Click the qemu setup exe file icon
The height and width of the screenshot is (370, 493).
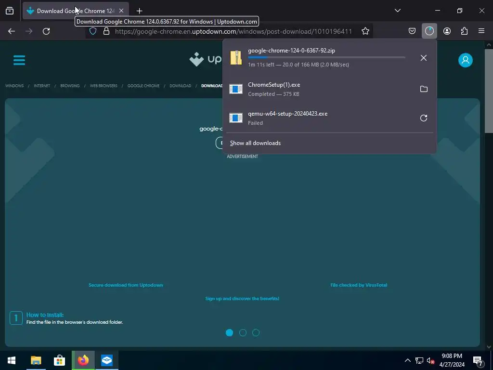[x=236, y=118]
